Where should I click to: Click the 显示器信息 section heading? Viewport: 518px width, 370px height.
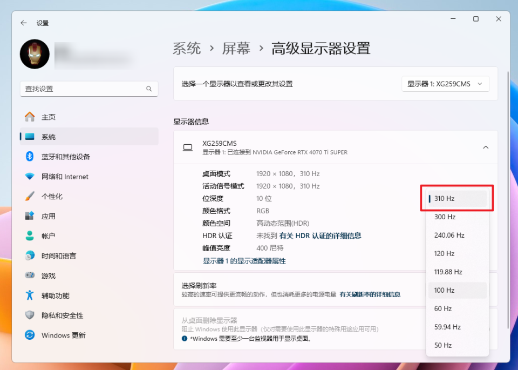[191, 122]
